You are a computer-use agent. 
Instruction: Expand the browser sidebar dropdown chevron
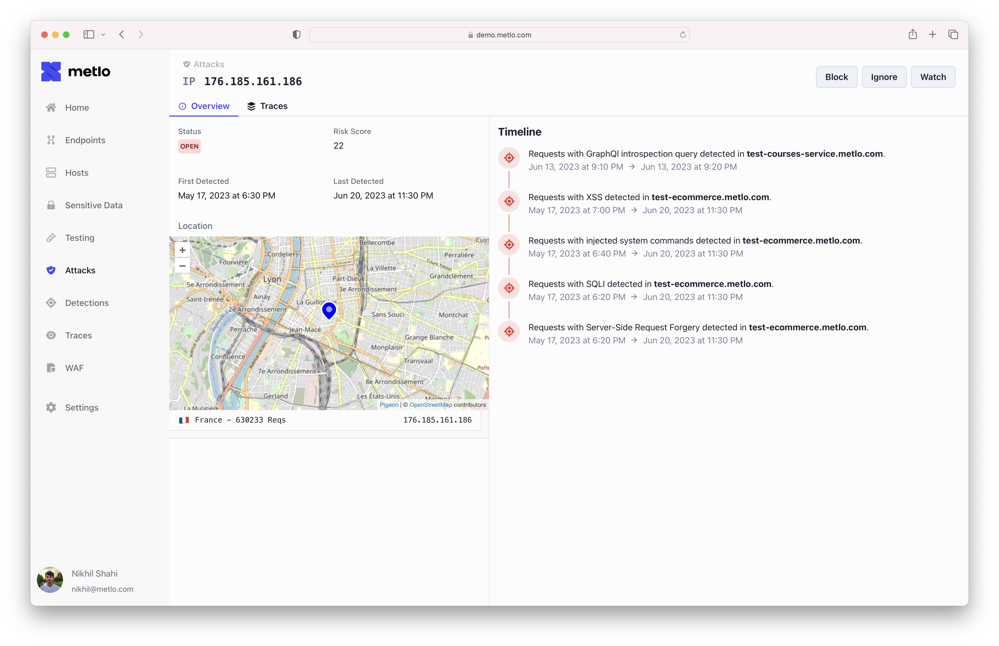tap(103, 35)
